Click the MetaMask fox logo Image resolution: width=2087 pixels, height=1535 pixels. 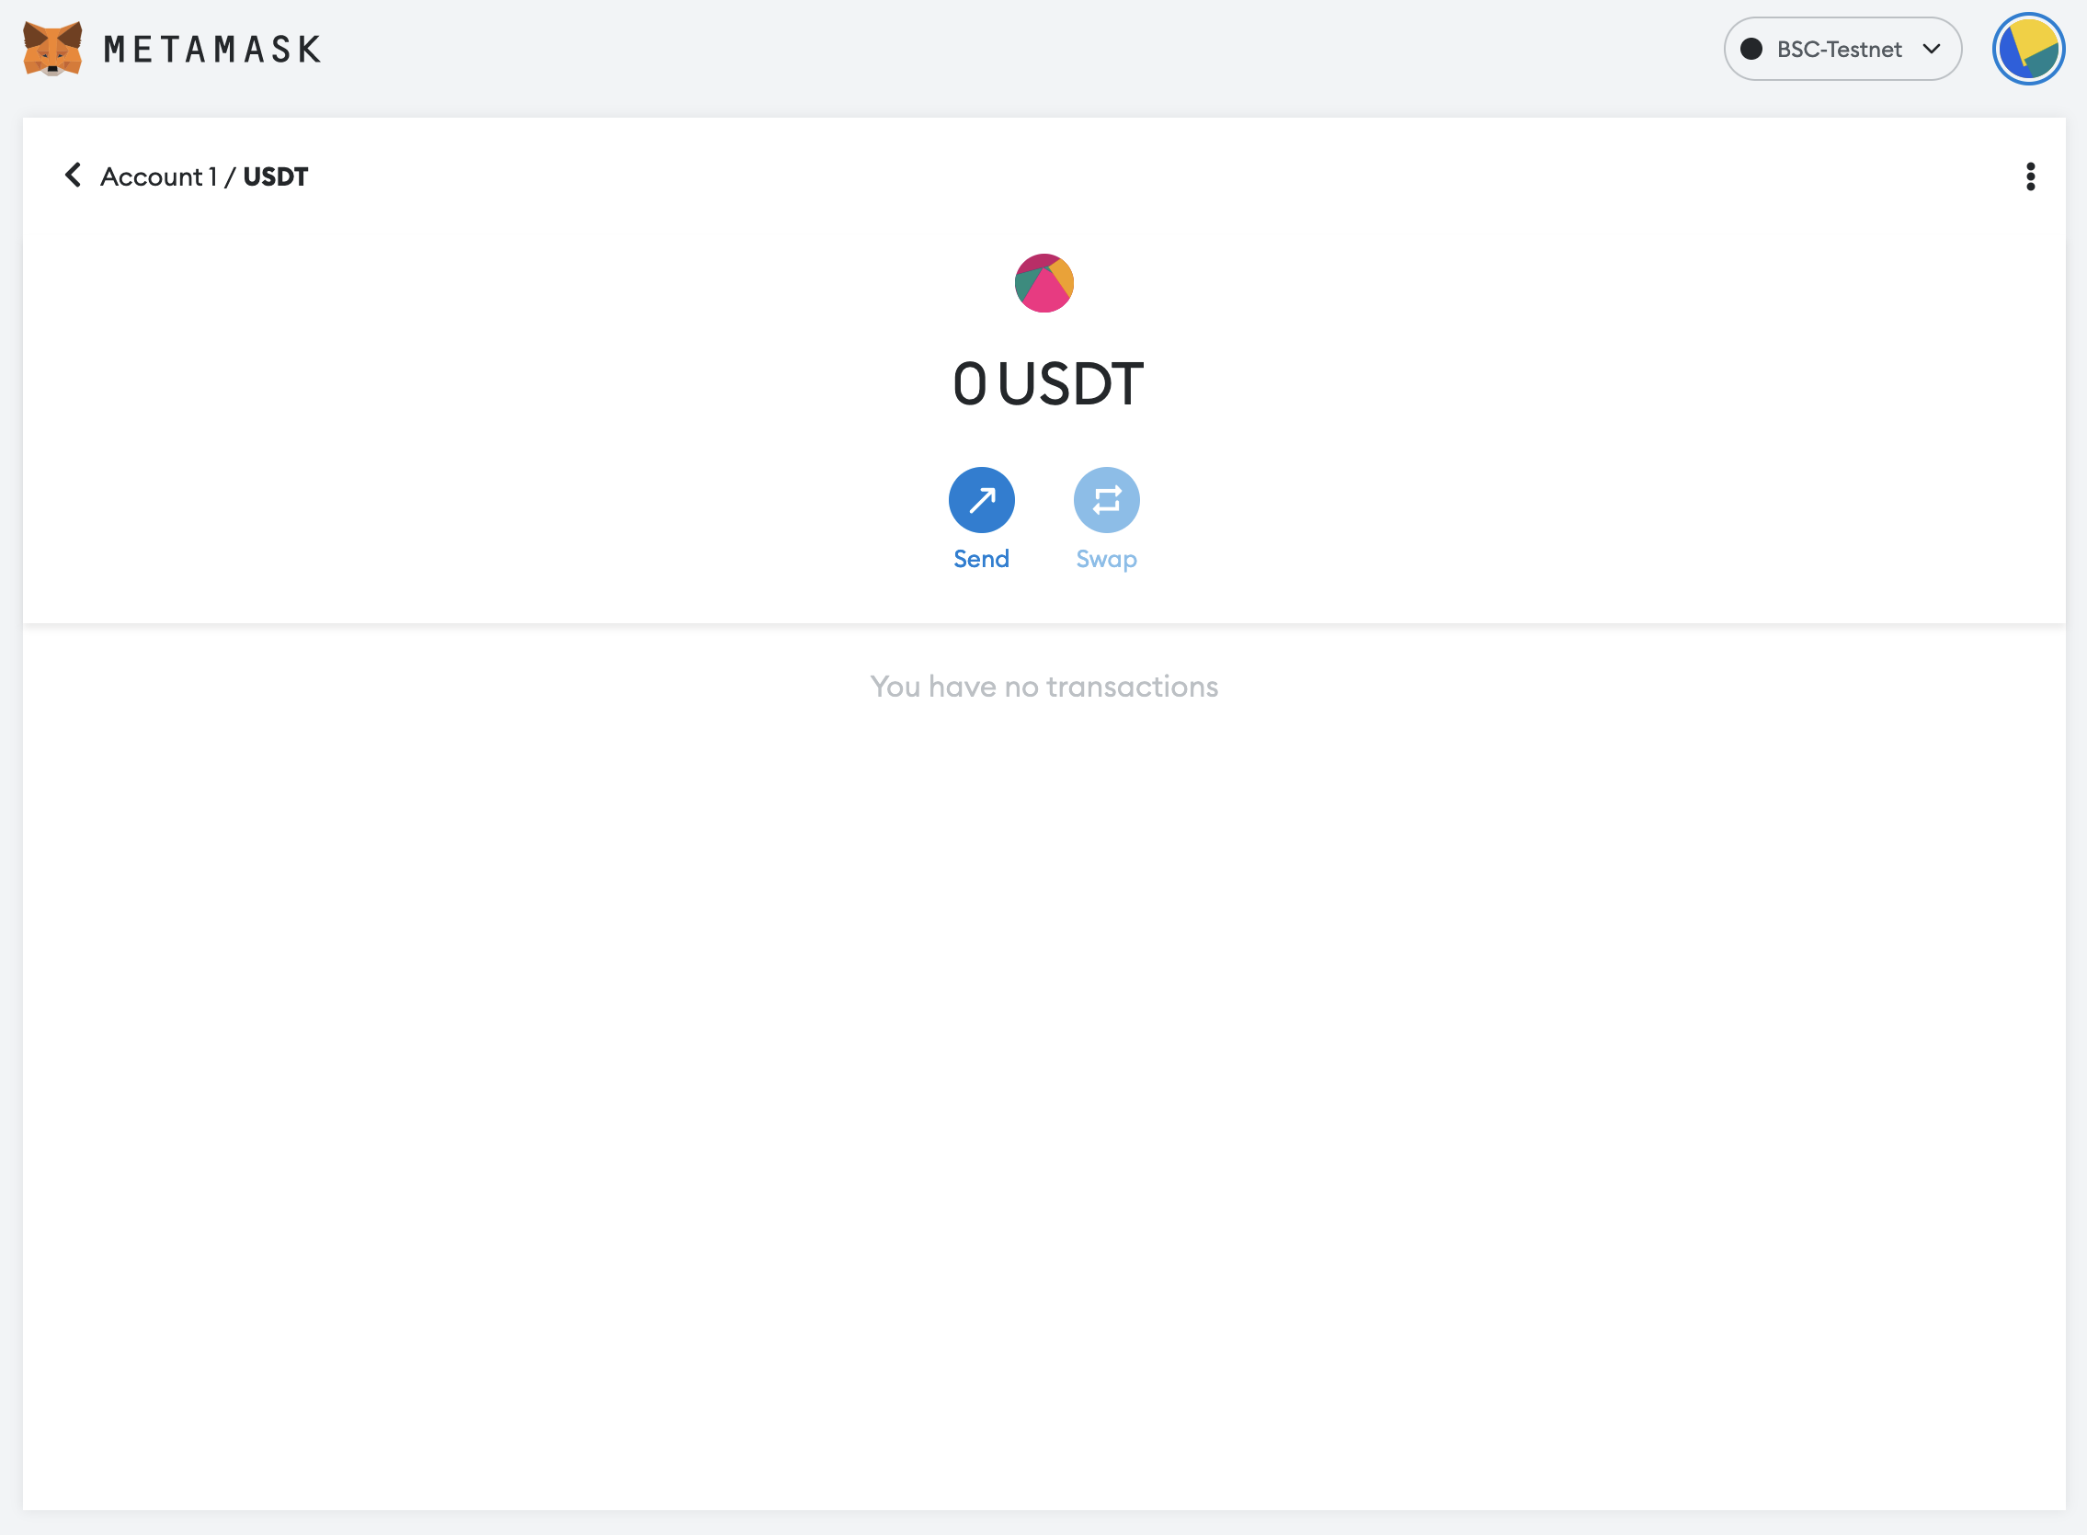(52, 49)
